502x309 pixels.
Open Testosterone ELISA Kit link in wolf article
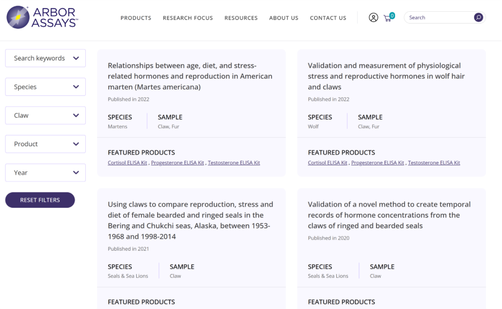[434, 163]
